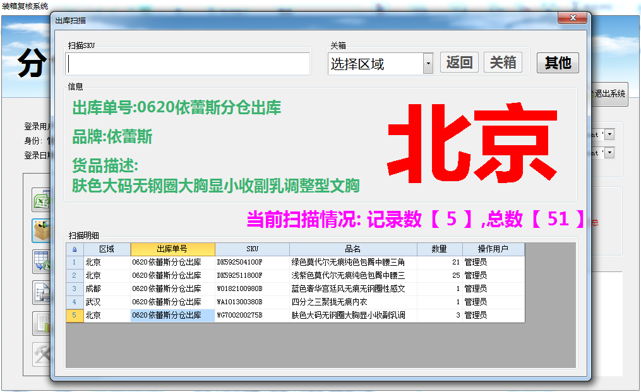The width and height of the screenshot is (641, 392).
Task: Click the 其他 button
Action: click(x=558, y=62)
